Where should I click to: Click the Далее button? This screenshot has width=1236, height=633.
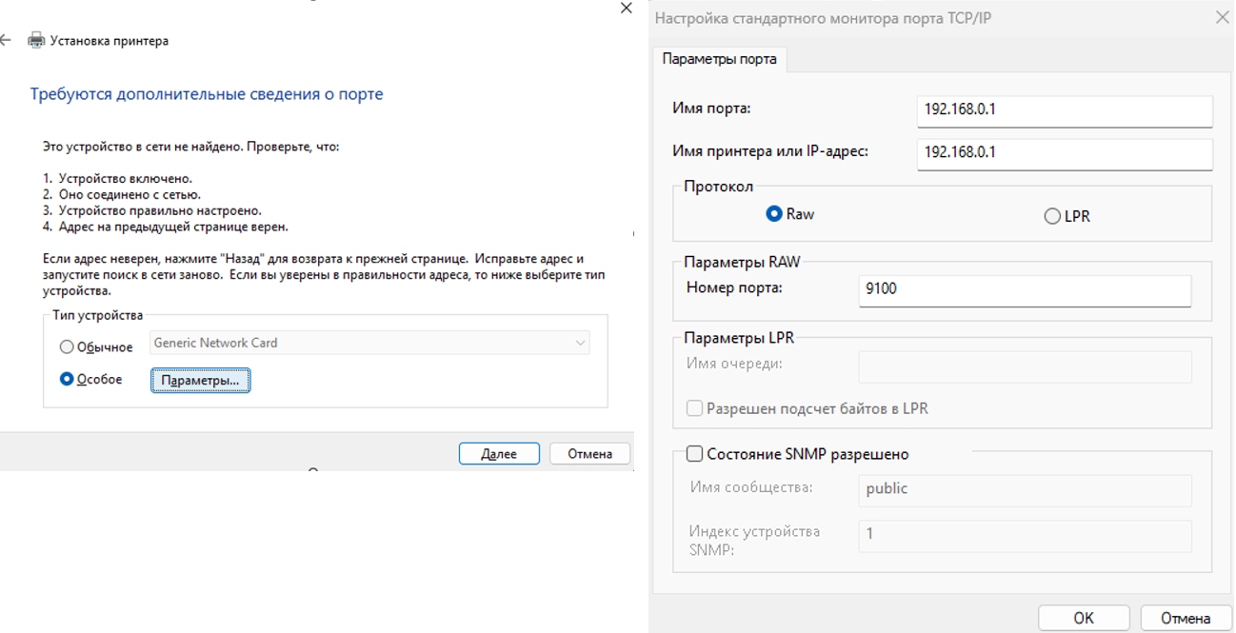point(499,454)
